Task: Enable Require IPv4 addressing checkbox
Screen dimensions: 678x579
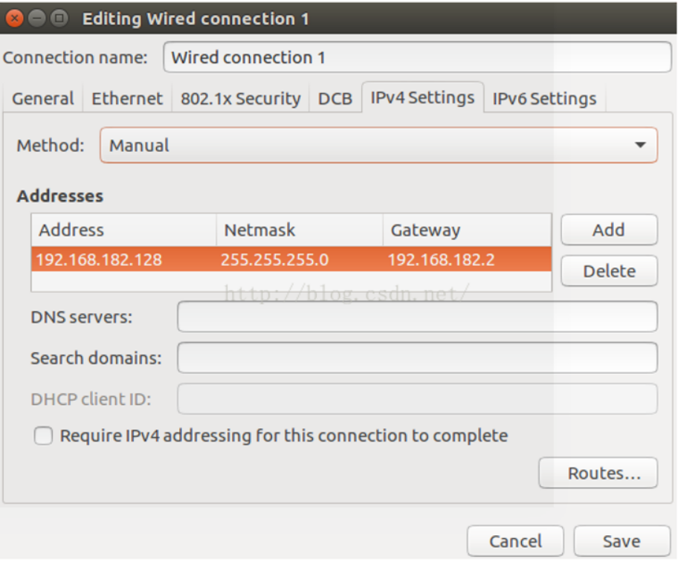Action: coord(43,436)
